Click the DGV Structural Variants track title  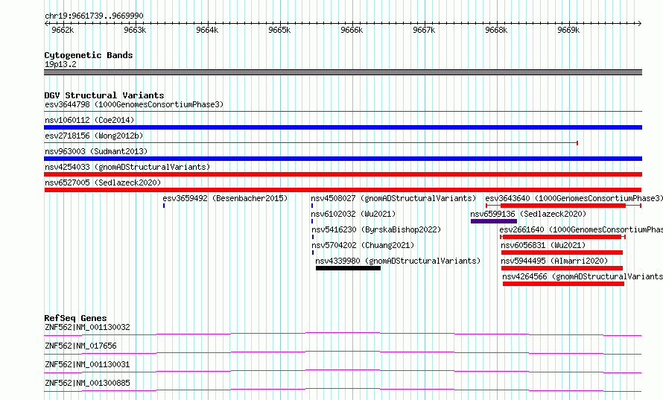(x=104, y=95)
